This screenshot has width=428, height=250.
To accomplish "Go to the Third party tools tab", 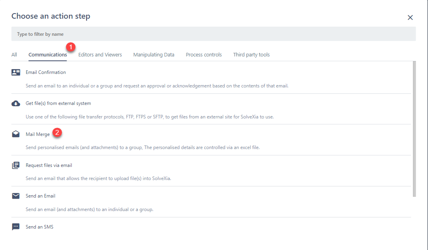I will pos(251,55).
